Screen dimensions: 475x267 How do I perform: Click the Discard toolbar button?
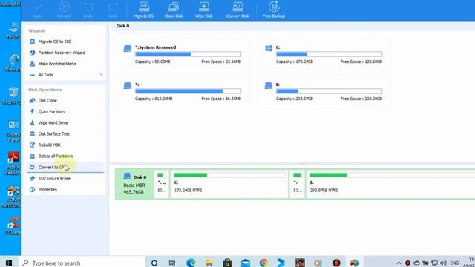64,10
